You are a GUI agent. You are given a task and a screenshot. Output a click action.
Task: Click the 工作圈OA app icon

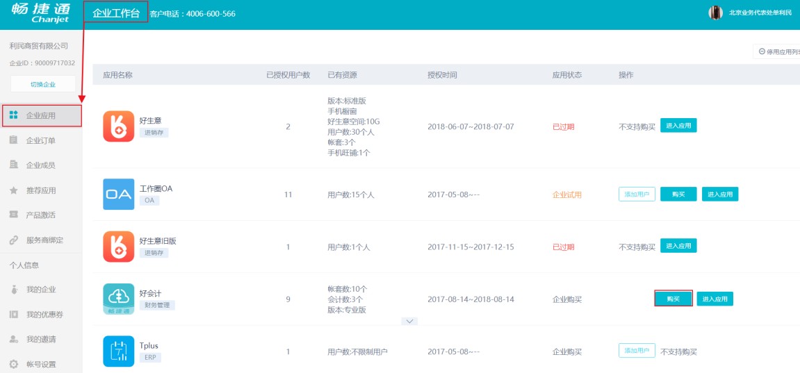point(118,194)
